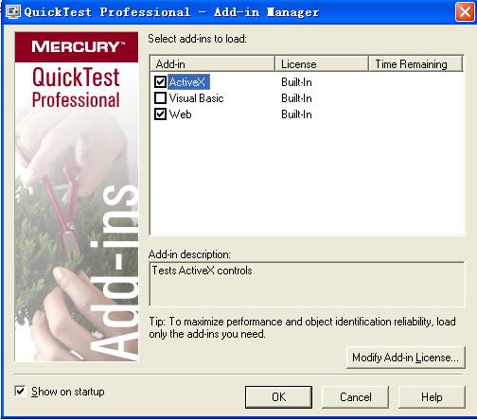Uncheck the Web add-in checkbox
This screenshot has height=420, width=477.
pos(160,114)
